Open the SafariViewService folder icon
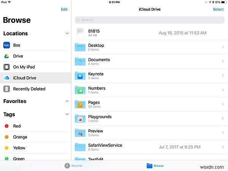 (80, 147)
